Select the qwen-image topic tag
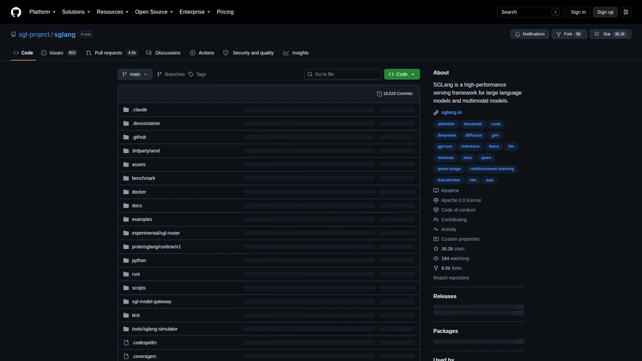642x361 pixels. 449,169
